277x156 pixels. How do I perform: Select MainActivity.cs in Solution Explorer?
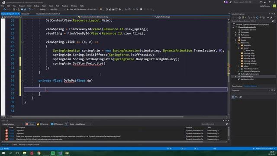247,77
